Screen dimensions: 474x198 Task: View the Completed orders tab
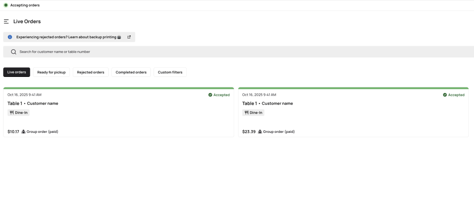click(131, 72)
